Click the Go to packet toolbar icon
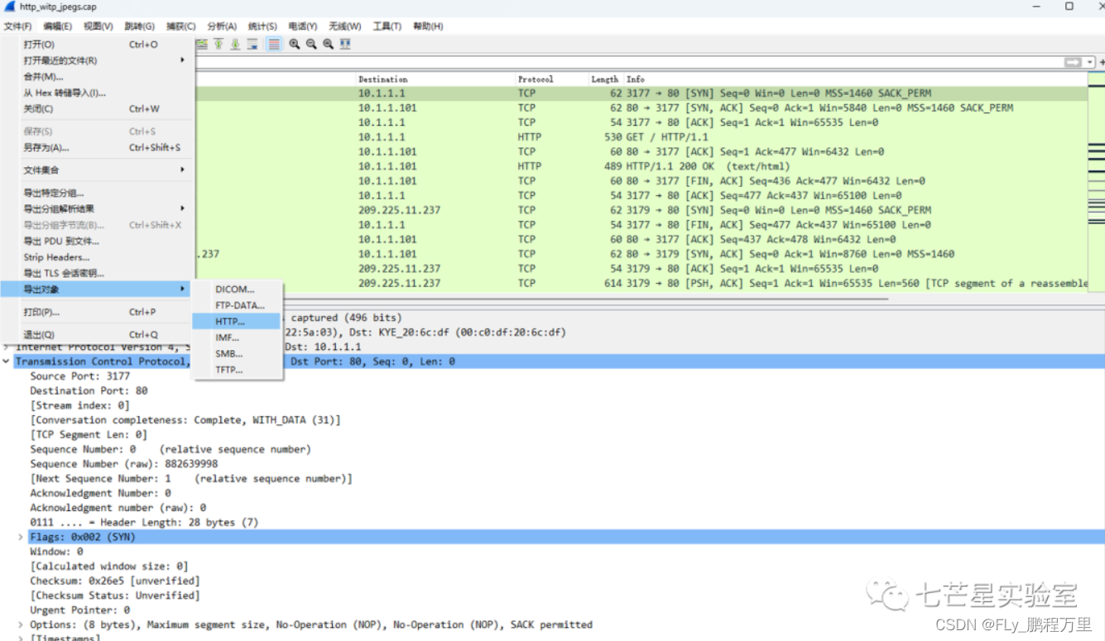The image size is (1105, 641). click(202, 44)
